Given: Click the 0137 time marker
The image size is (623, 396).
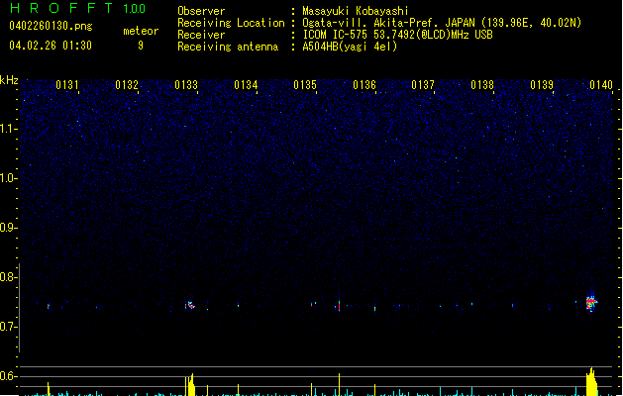Looking at the screenshot, I should pos(423,85).
